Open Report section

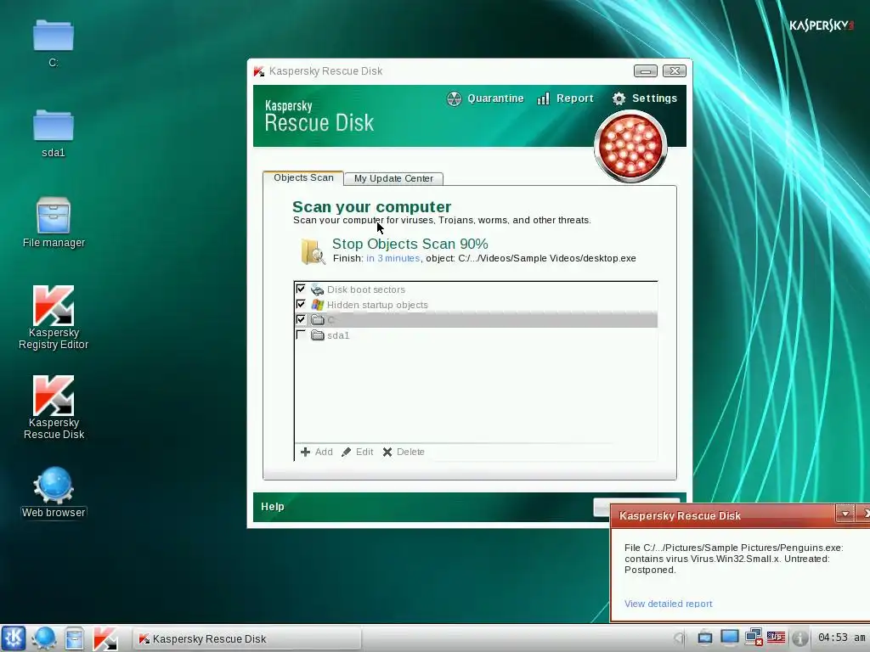pyautogui.click(x=575, y=98)
